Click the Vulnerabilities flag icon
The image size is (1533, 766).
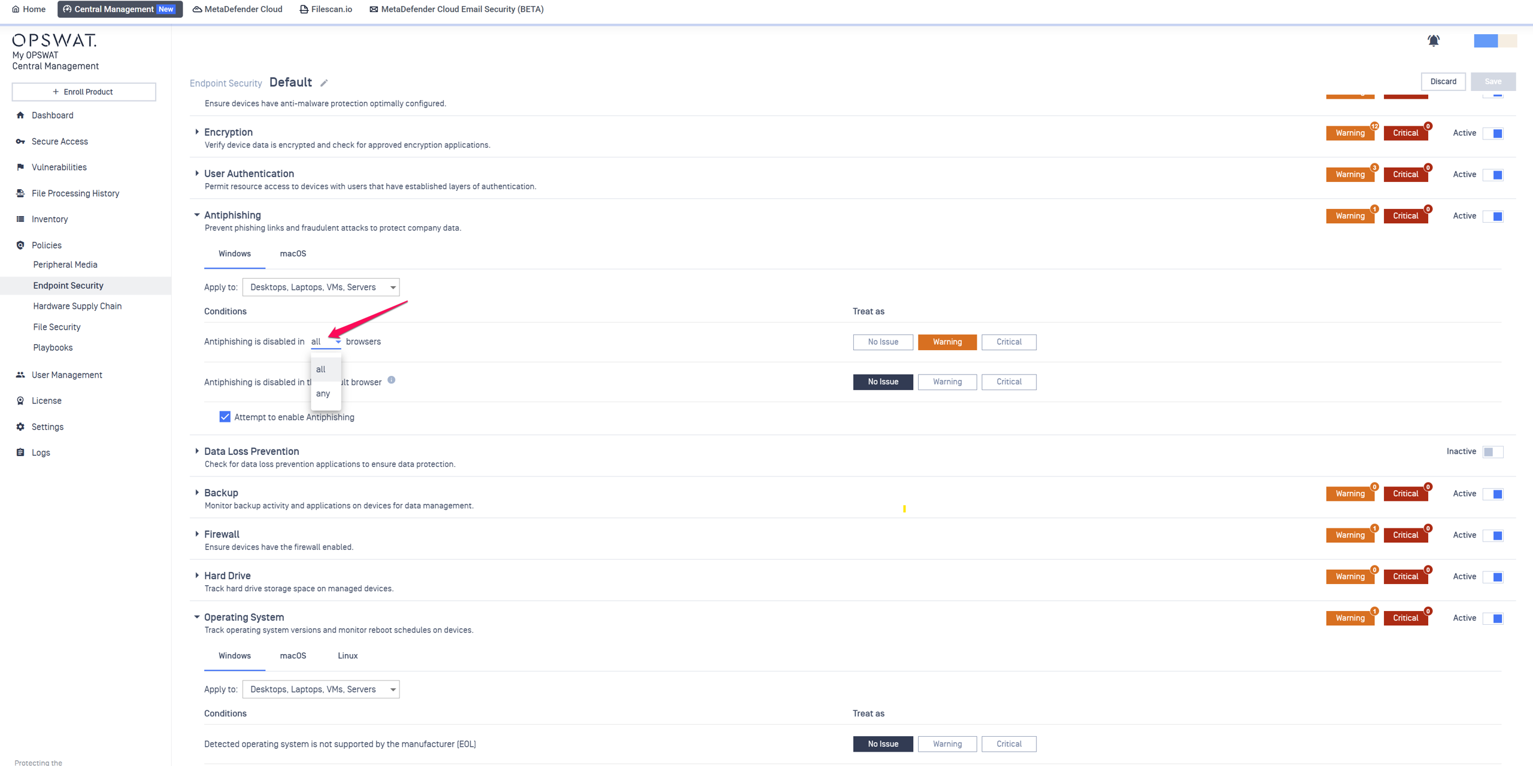click(20, 167)
